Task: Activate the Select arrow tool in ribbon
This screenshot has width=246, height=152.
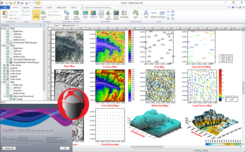Action: (36, 15)
